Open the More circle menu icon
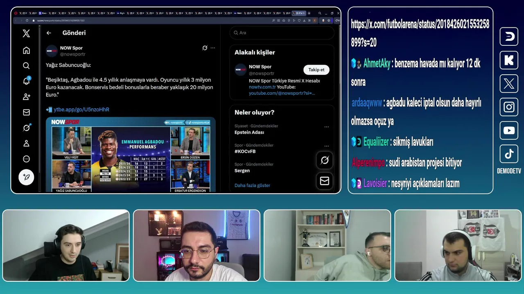This screenshot has height=294, width=524. 26,159
